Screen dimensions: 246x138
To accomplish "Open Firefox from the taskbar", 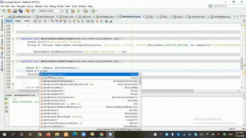I will [48, 135].
